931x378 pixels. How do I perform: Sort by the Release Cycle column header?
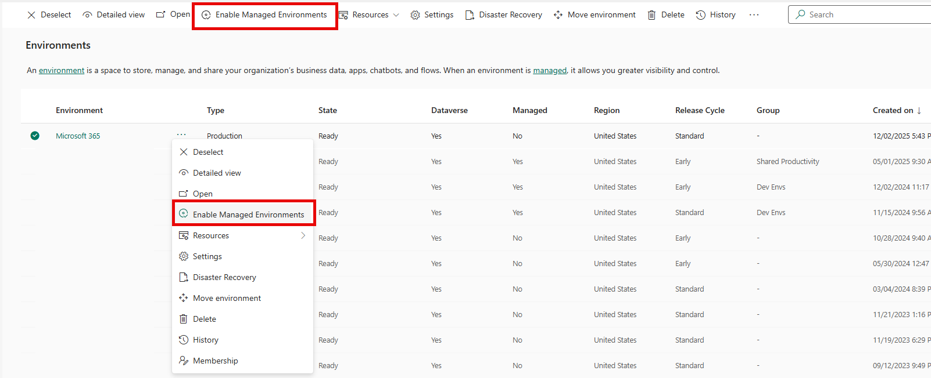click(700, 110)
